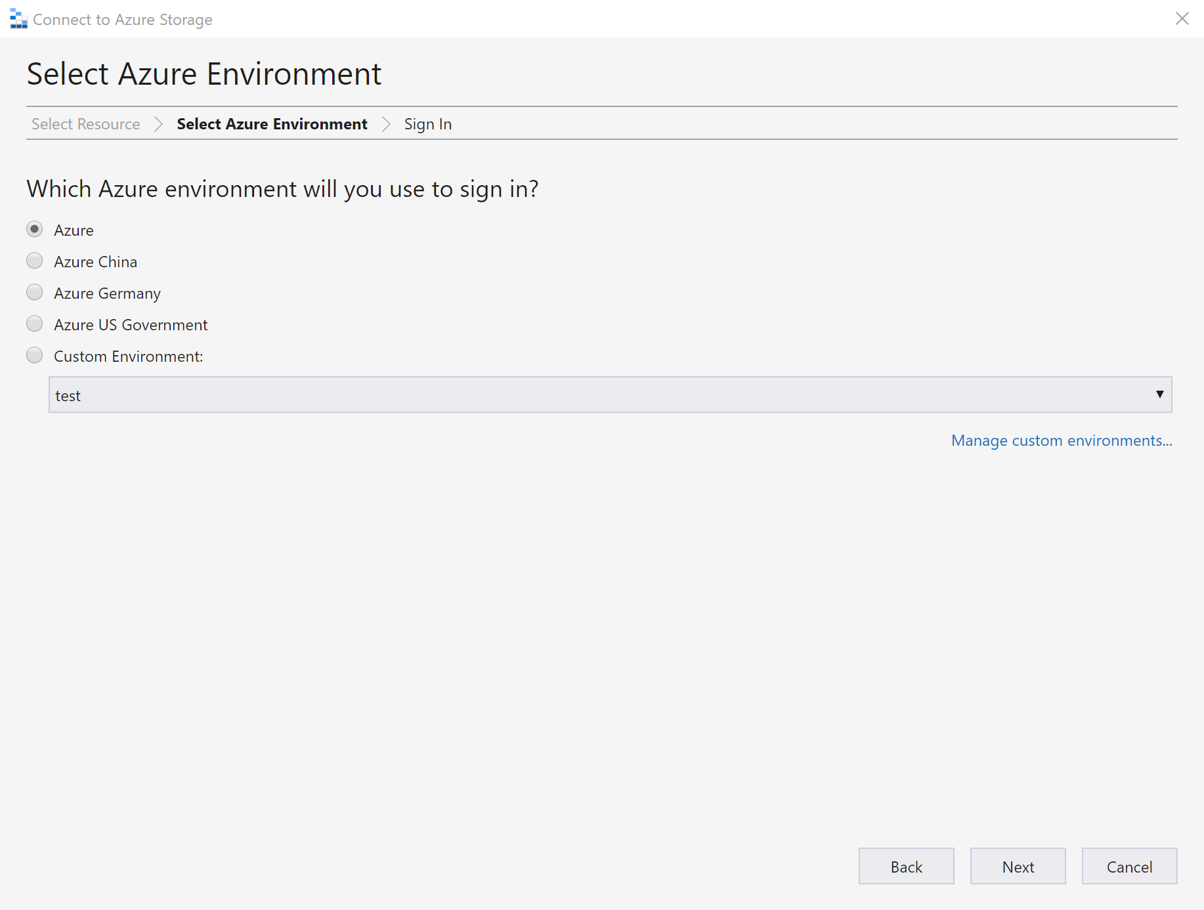The height and width of the screenshot is (910, 1204).
Task: Open the Manage custom environments link
Action: [1061, 440]
